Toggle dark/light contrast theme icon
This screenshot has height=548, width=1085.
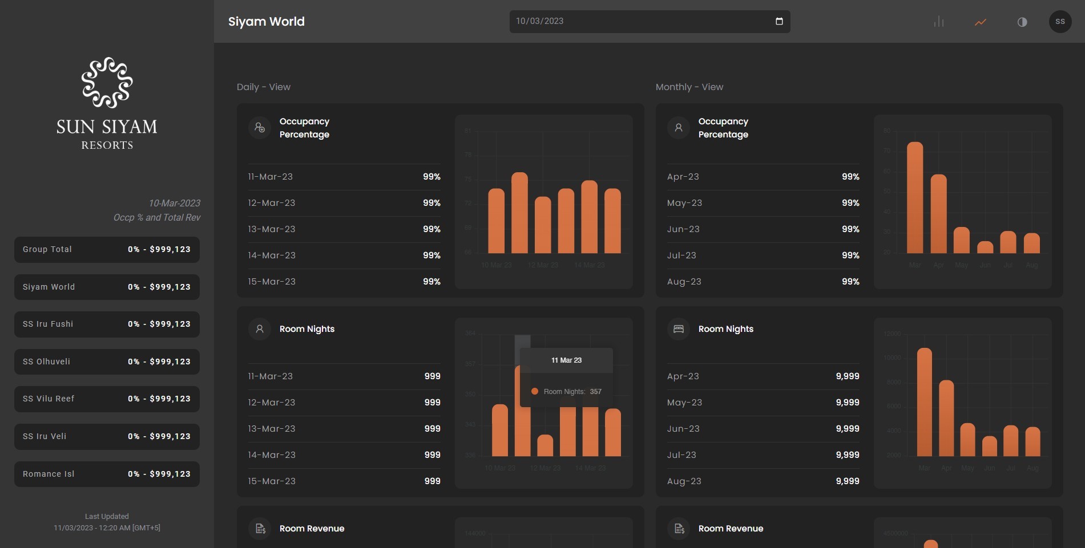[1022, 22]
